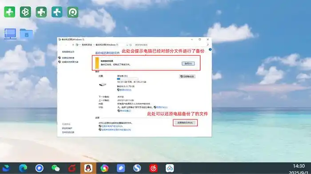Click the search magnifier in control panel search
311x174 pixels.
pos(207,45)
